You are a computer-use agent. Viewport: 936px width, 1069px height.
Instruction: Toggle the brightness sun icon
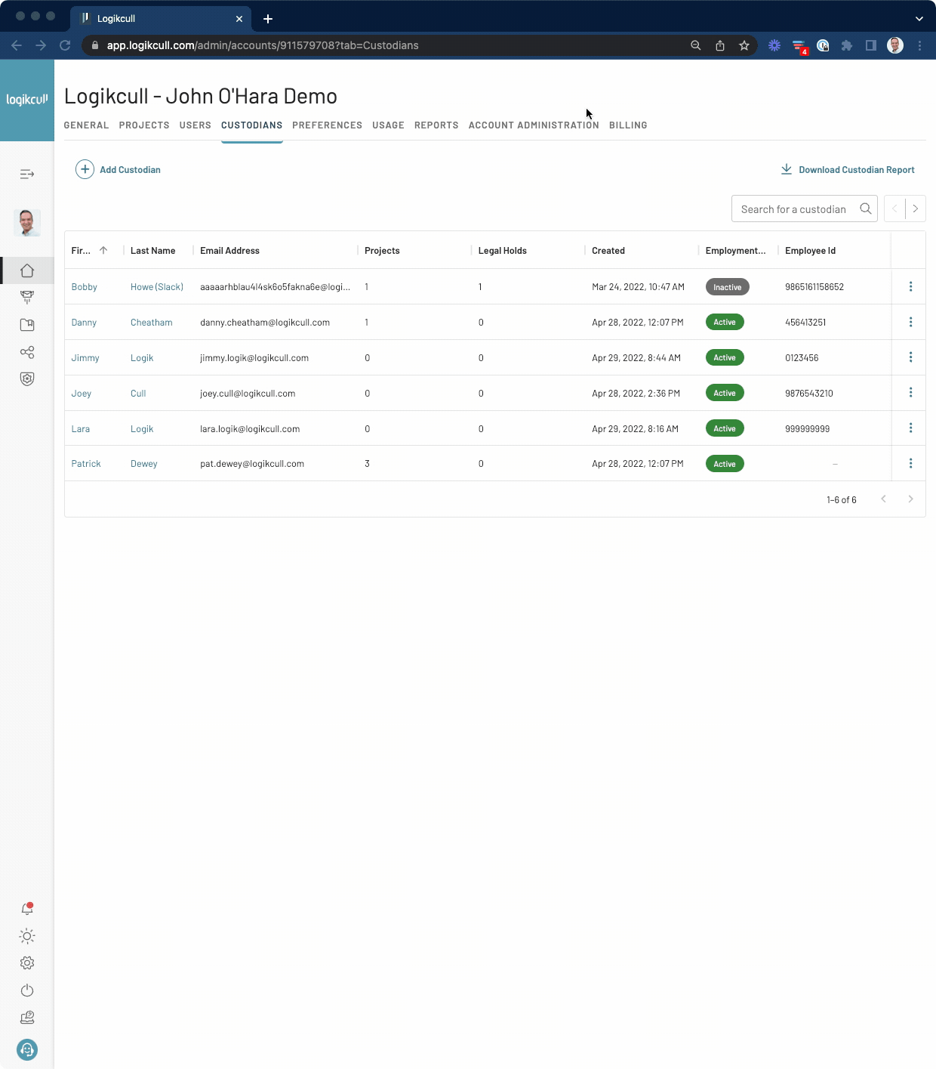[27, 936]
